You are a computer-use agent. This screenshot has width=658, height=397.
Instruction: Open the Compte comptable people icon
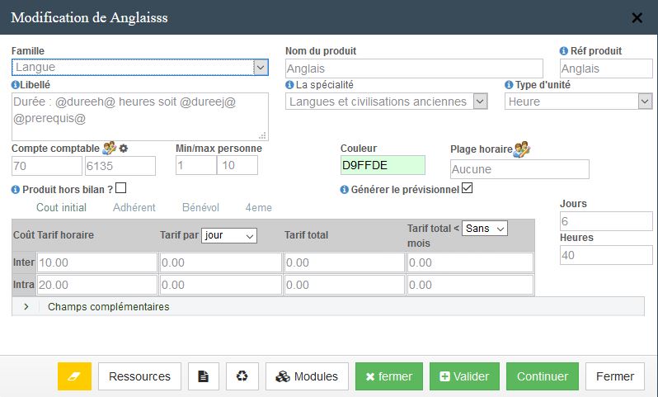(x=109, y=149)
